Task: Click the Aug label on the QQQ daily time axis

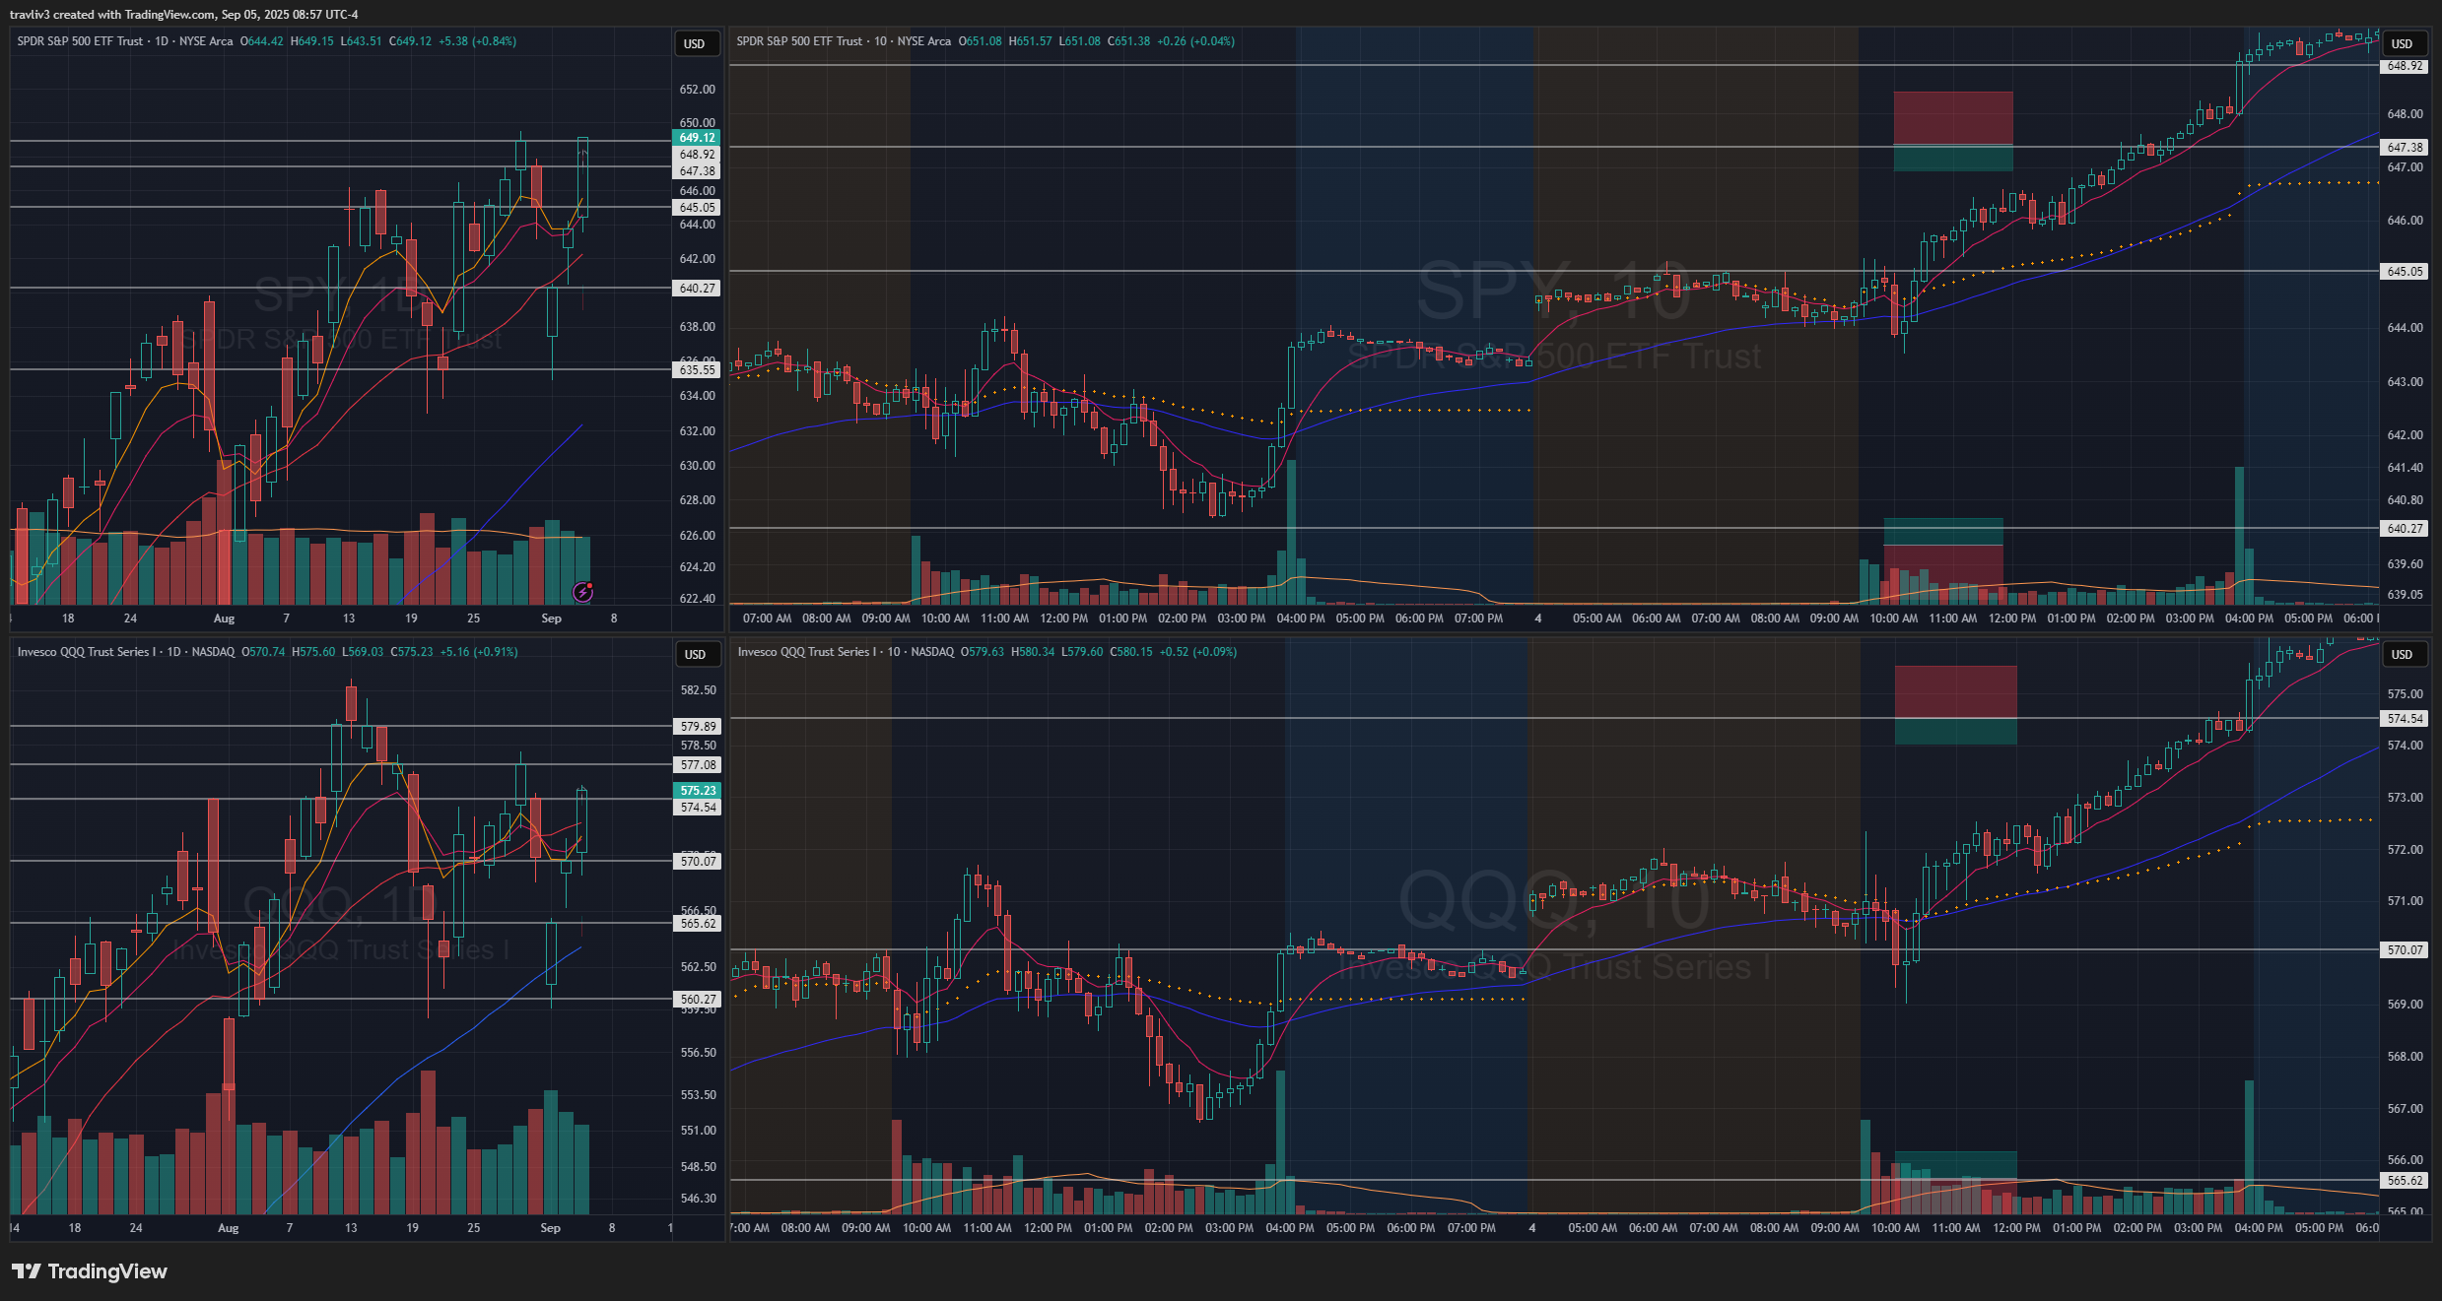Action: coord(228,1228)
